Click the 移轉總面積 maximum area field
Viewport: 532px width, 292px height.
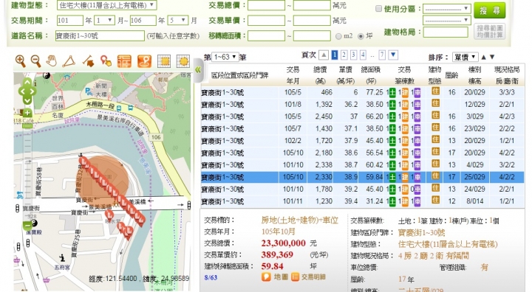click(312, 36)
